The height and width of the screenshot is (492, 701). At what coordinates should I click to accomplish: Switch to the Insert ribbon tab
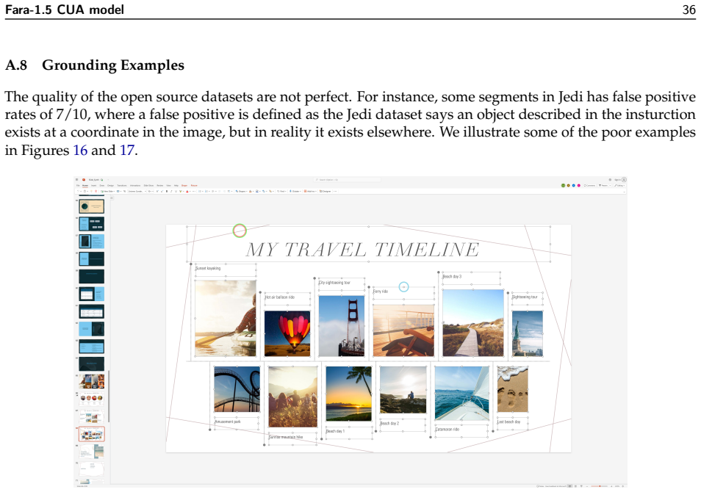pos(94,186)
